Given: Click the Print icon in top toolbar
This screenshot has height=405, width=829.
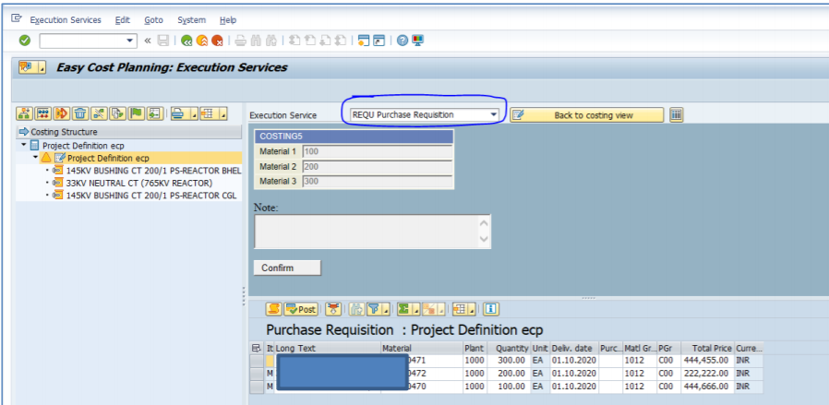Looking at the screenshot, I should point(241,40).
